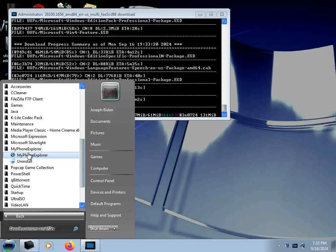This screenshot has height=252, width=336.
Task: Click the programs list scrollbar thumb
Action: pyautogui.click(x=82, y=163)
